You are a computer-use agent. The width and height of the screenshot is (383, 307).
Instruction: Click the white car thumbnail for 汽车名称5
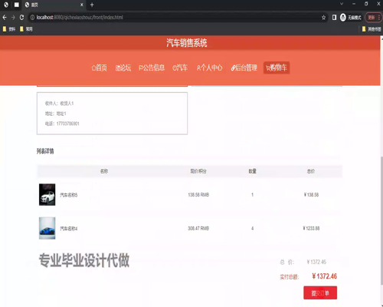[47, 194]
